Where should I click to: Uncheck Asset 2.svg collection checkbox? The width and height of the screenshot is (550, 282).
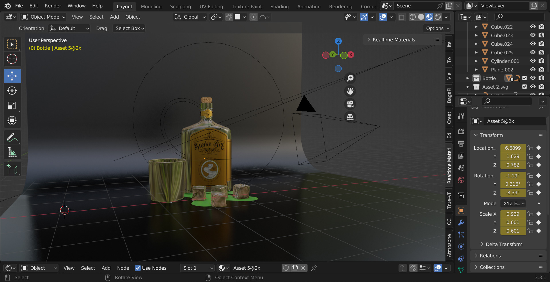pyautogui.click(x=525, y=87)
